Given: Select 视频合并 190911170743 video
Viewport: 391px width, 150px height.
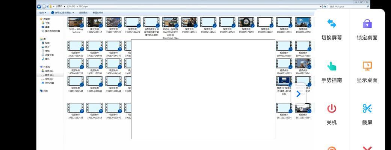Looking at the screenshot, I should tap(95, 66).
